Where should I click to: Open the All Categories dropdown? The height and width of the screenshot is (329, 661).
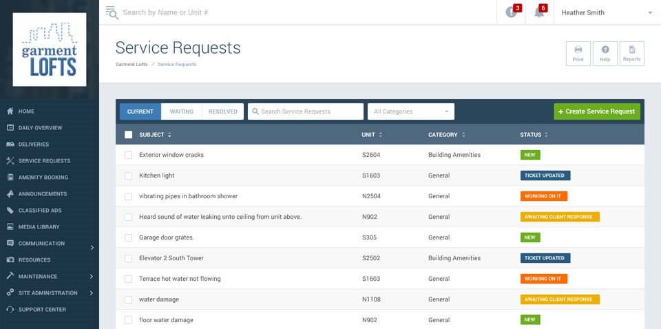411,112
